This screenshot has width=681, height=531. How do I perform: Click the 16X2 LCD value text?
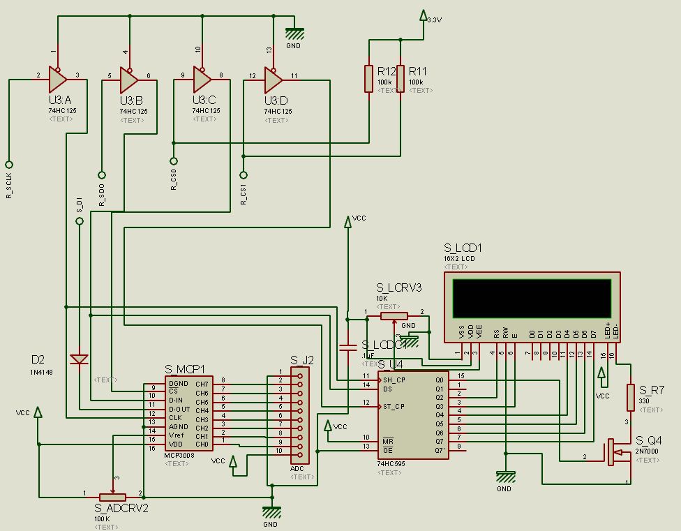click(459, 258)
